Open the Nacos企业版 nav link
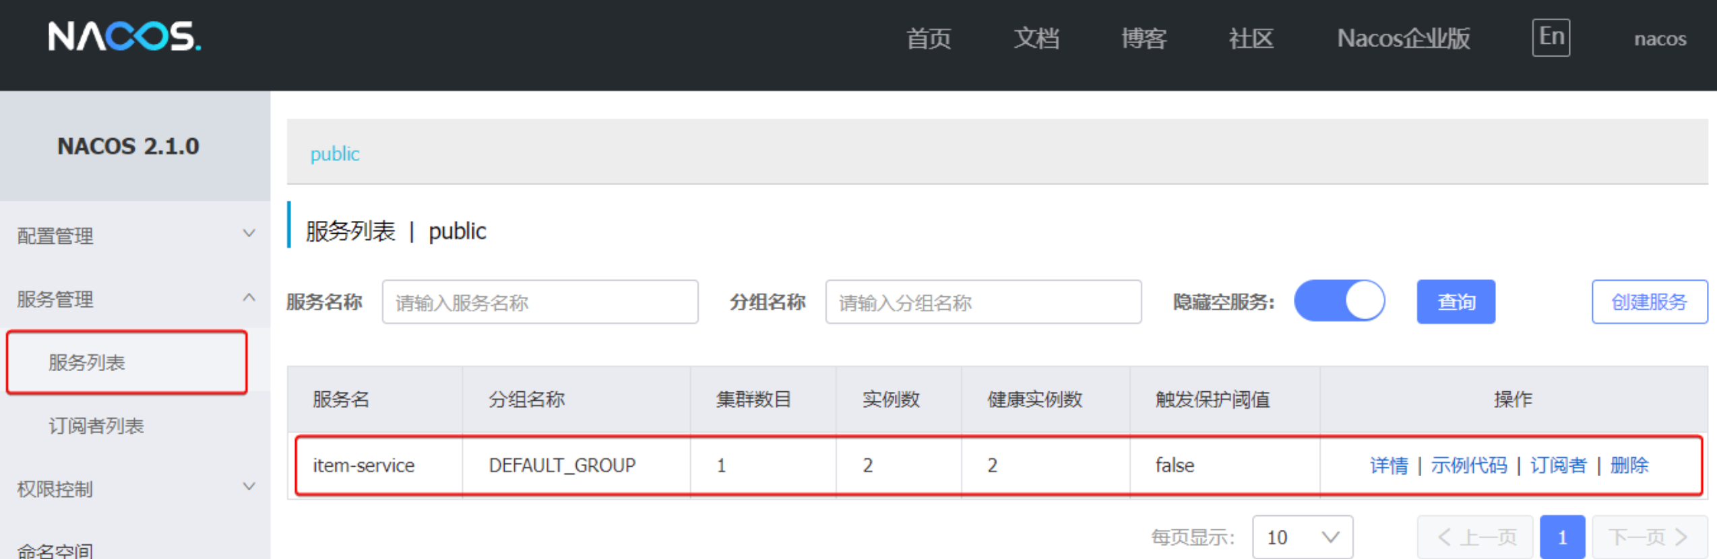Viewport: 1717px width, 559px height. [1403, 38]
